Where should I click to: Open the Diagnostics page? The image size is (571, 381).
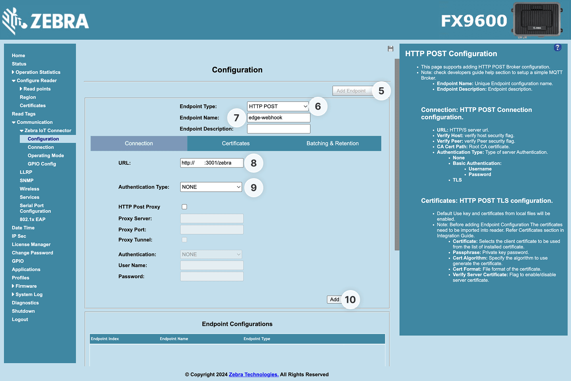25,303
